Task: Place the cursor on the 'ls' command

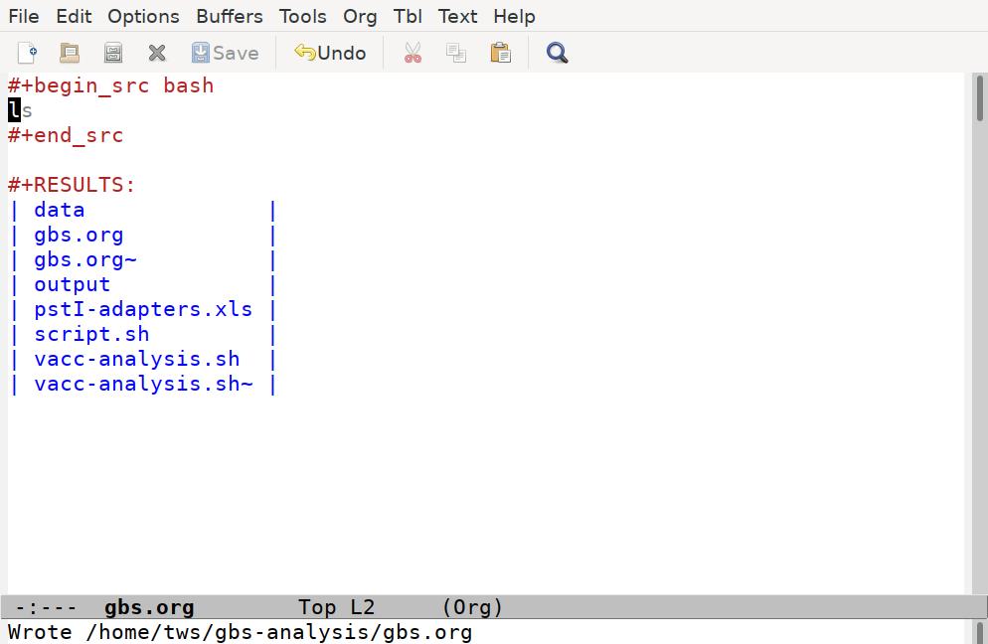Action: point(20,110)
